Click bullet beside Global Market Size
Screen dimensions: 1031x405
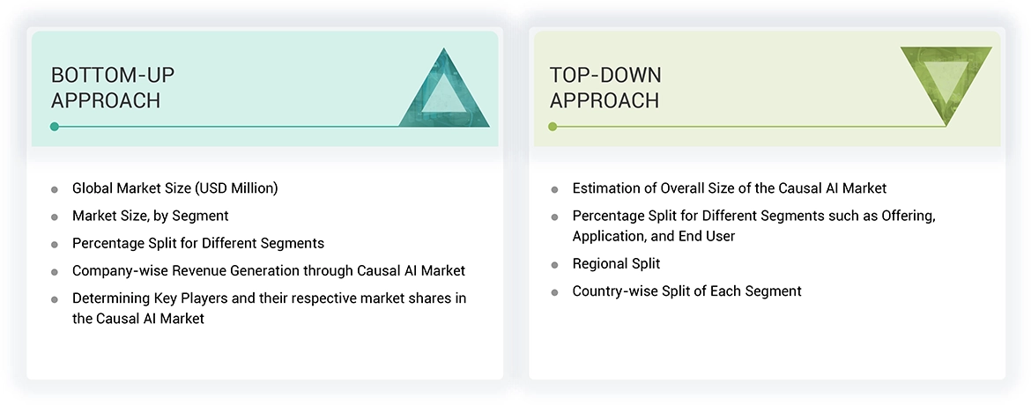55,189
